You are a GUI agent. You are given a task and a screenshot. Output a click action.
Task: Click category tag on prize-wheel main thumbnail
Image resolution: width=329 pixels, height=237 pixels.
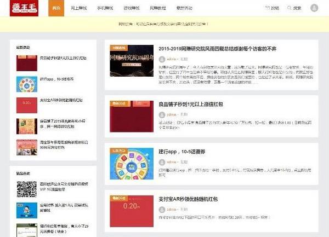[x=118, y=151]
